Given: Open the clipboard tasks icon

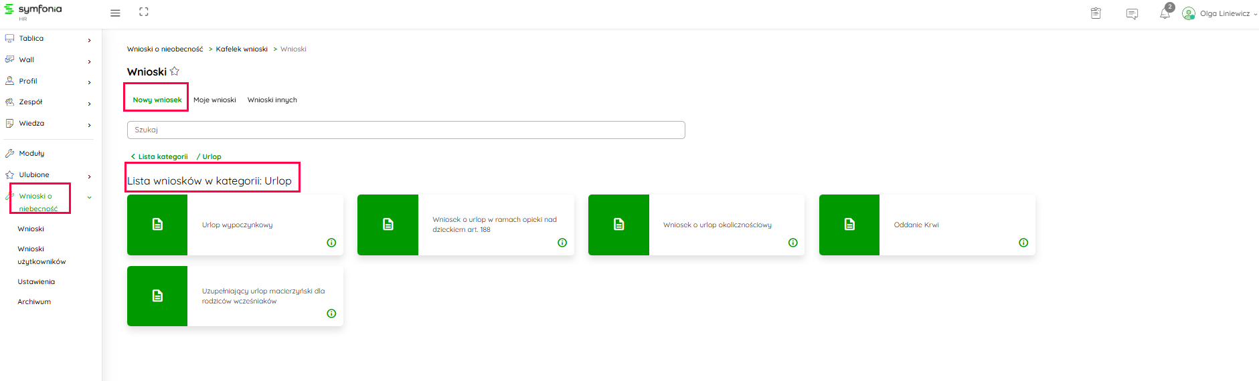Looking at the screenshot, I should click(x=1096, y=13).
